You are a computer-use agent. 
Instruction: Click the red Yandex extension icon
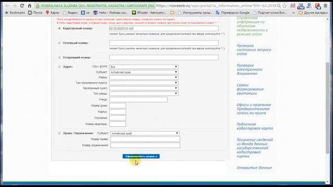292,6
